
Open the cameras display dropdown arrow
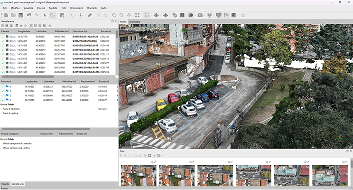coord(204,15)
